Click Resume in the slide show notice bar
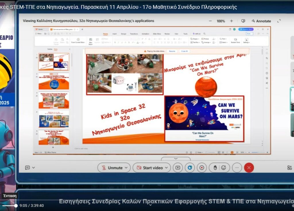 tap(172, 51)
